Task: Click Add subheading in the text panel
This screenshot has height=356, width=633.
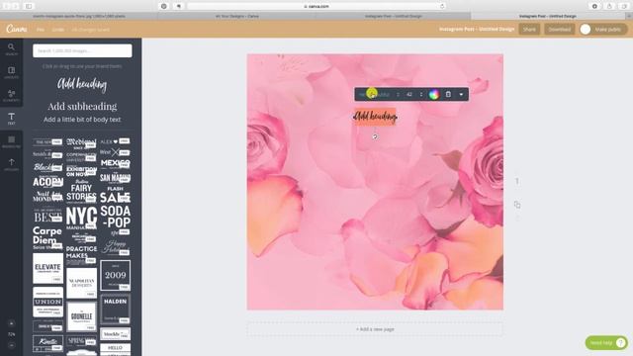Action: pos(82,106)
